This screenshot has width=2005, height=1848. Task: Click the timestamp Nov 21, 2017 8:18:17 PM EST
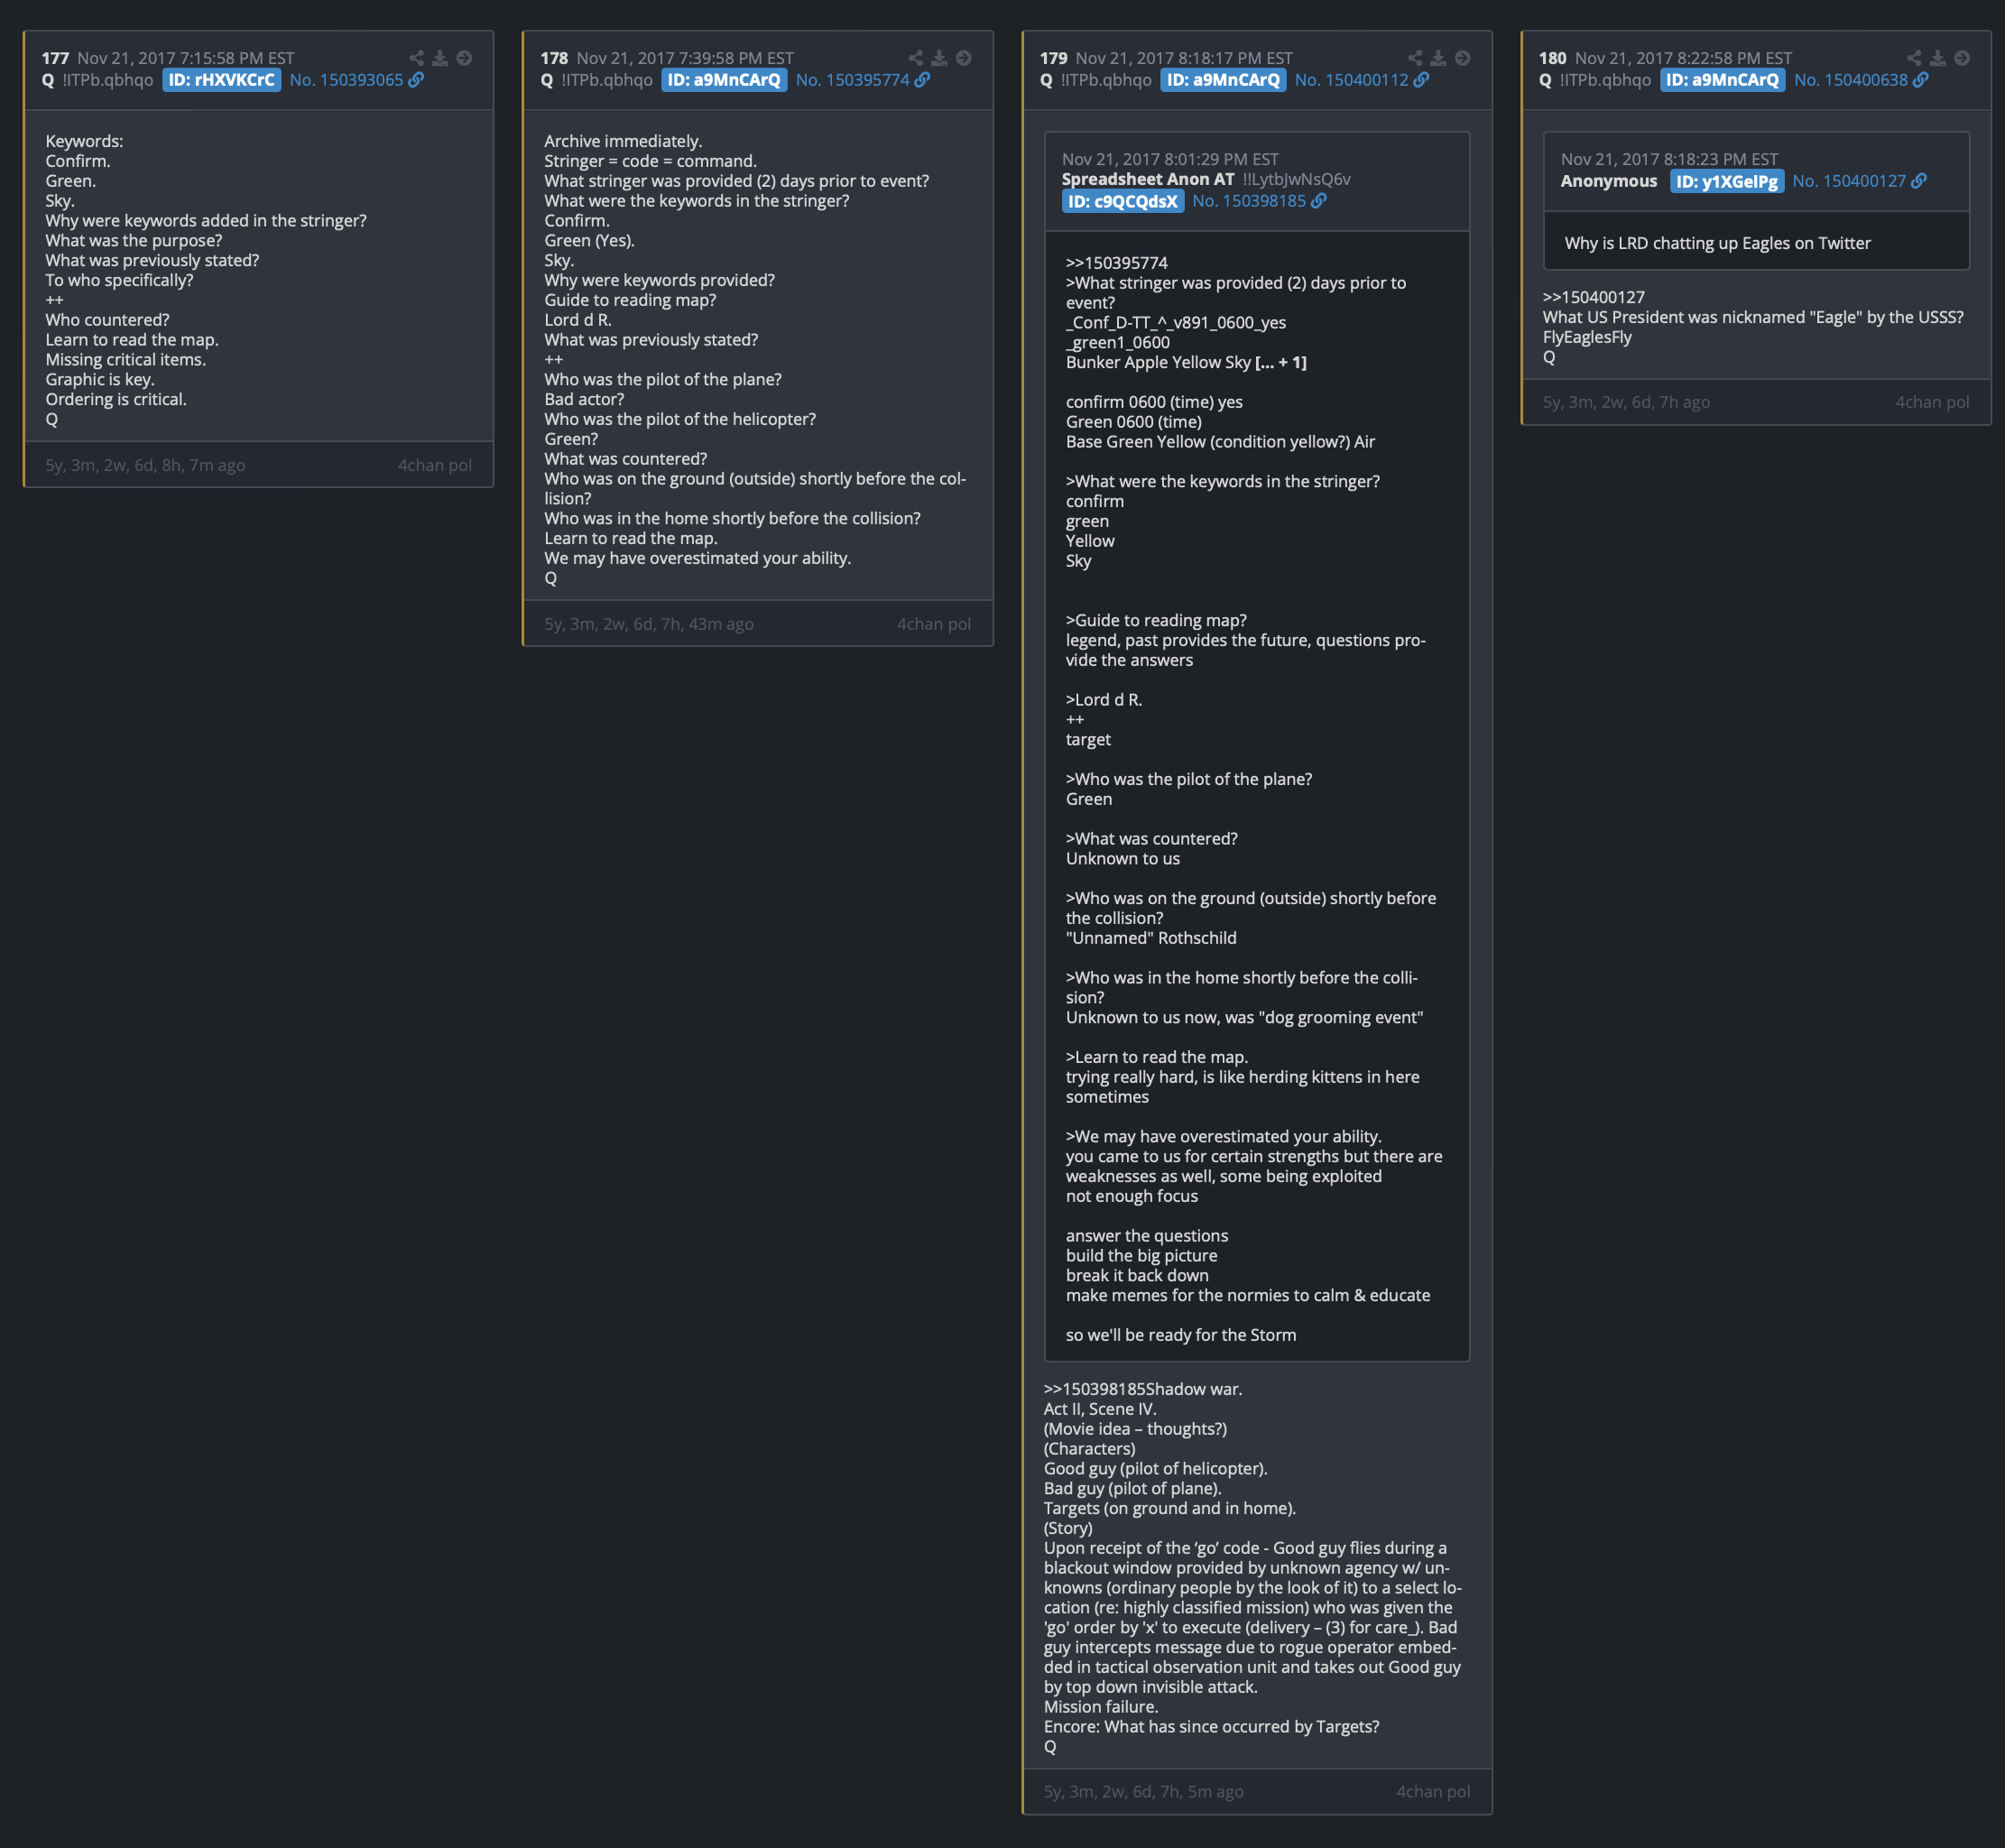coord(1184,58)
